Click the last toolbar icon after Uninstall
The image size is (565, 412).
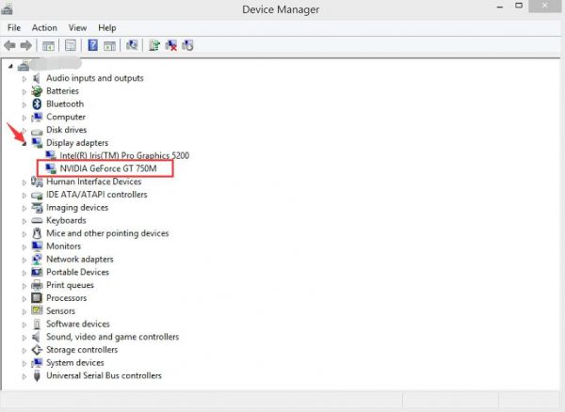187,45
